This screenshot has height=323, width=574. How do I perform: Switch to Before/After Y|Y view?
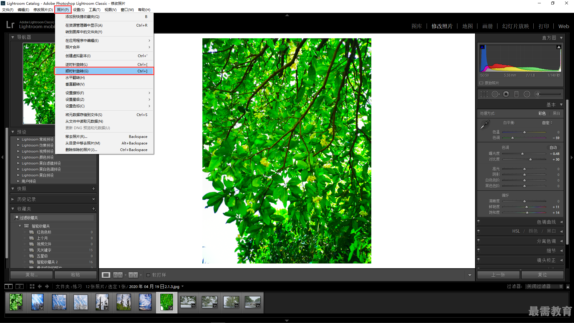point(133,275)
